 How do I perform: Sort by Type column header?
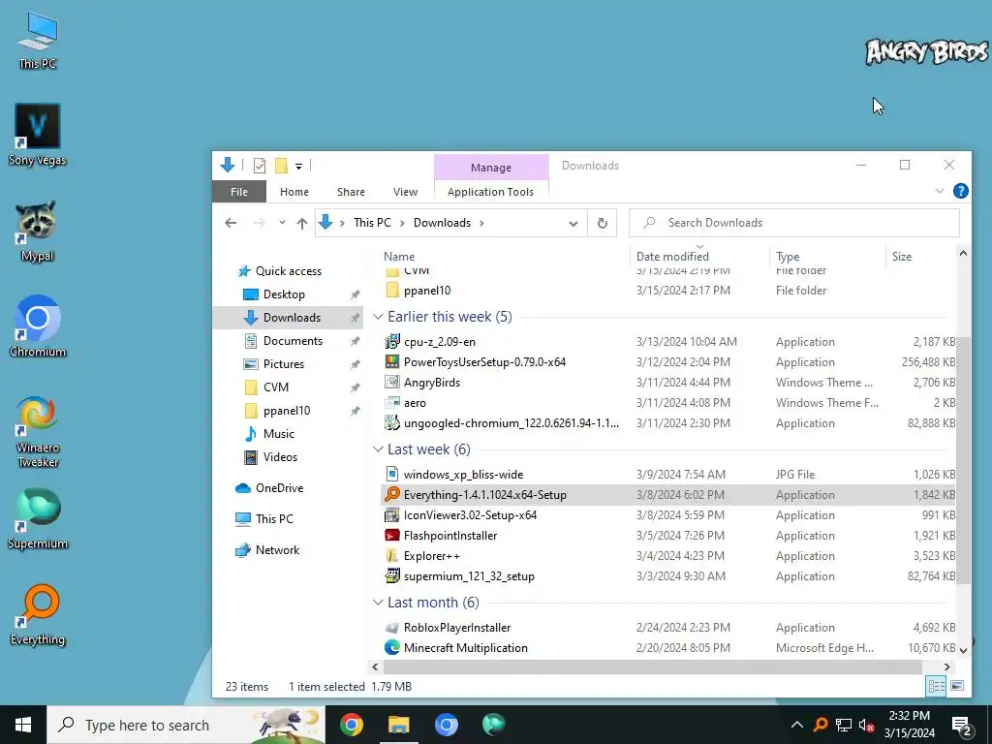tap(788, 256)
